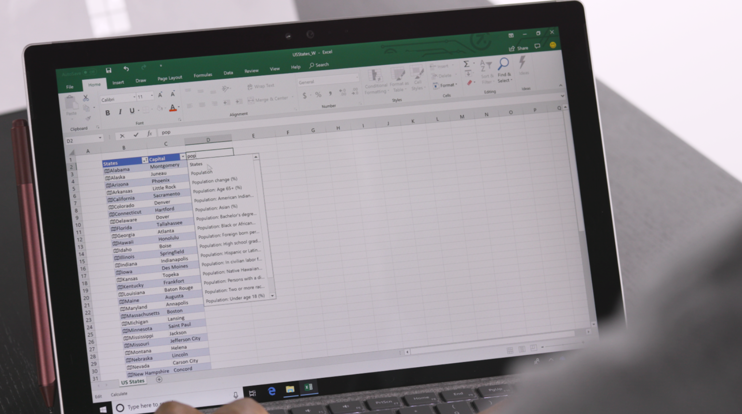This screenshot has width=742, height=414.
Task: Click the Clear eraser icon
Action: [470, 83]
